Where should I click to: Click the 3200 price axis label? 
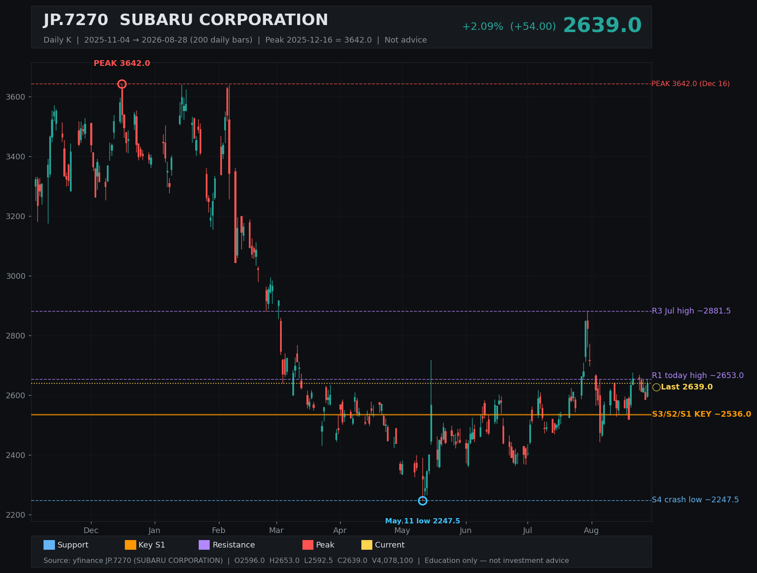[x=15, y=216]
